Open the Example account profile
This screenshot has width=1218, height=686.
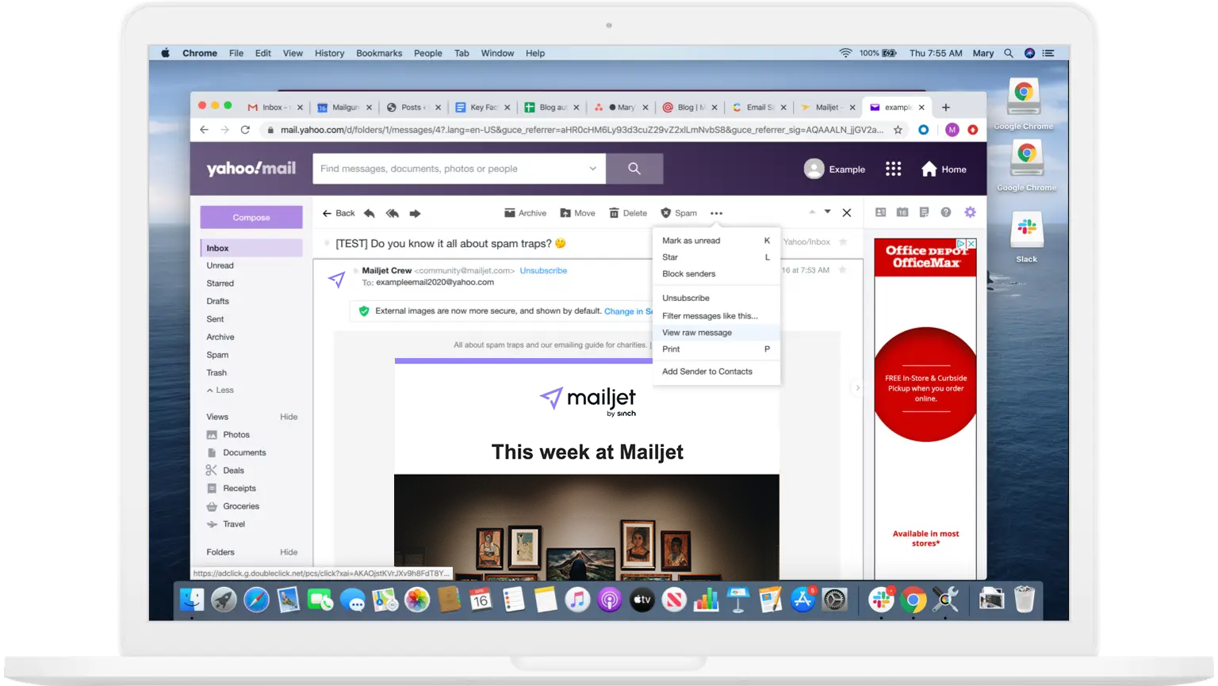click(834, 169)
